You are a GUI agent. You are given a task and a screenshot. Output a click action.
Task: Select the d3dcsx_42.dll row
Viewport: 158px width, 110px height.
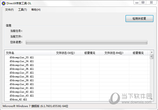(77, 99)
